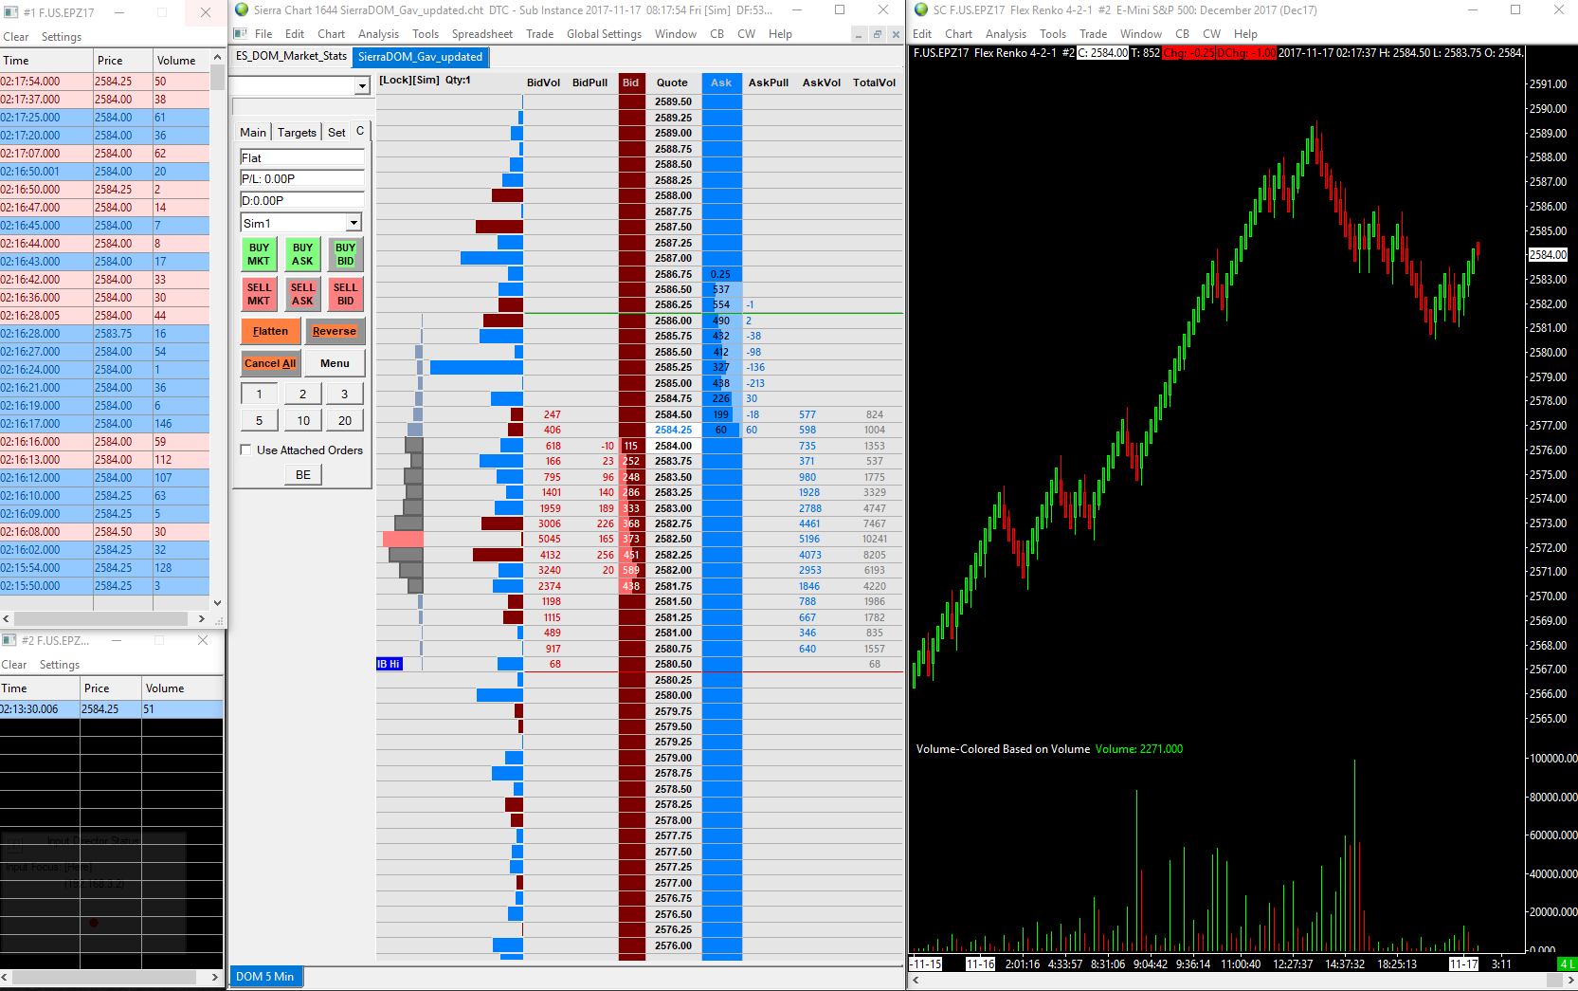Screen dimensions: 1578x991
Task: Open the Global Settings menu
Action: [x=604, y=33]
